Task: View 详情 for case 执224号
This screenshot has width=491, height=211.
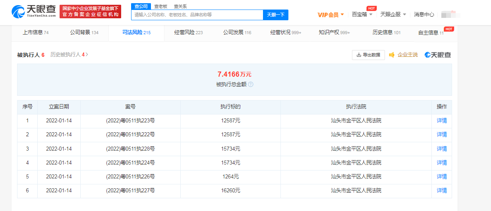Action: point(442,163)
